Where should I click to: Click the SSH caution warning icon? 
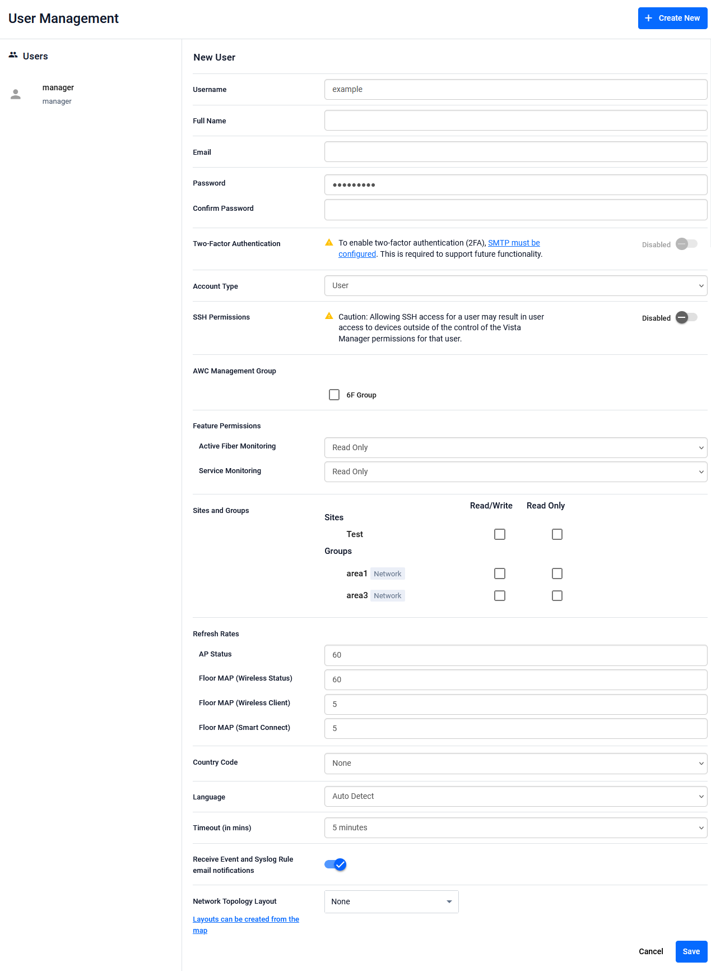[x=329, y=316]
